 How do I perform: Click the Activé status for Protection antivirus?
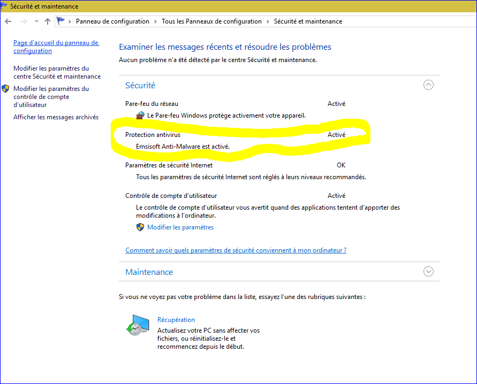click(x=336, y=135)
